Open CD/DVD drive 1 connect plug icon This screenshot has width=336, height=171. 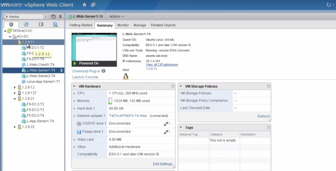167,124
